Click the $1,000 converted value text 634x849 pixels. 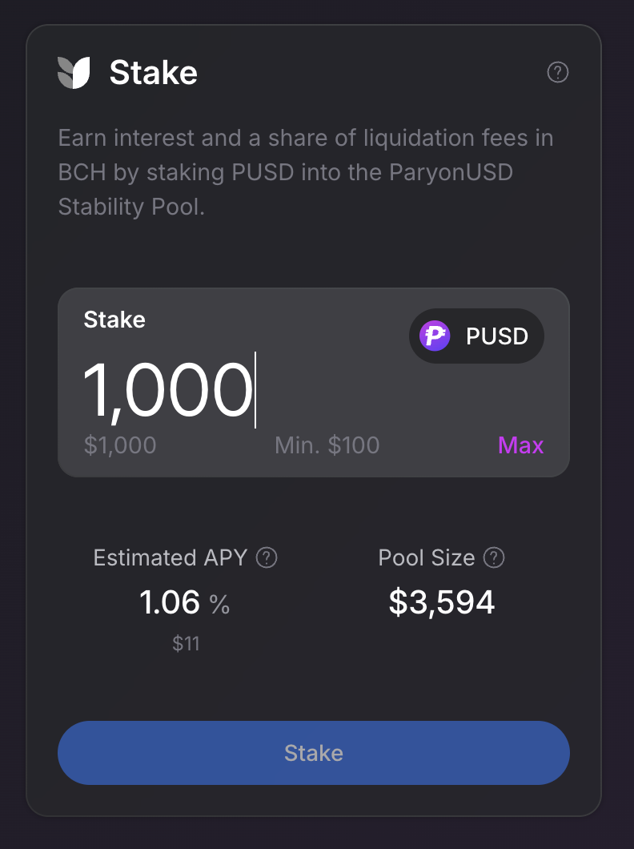click(120, 445)
